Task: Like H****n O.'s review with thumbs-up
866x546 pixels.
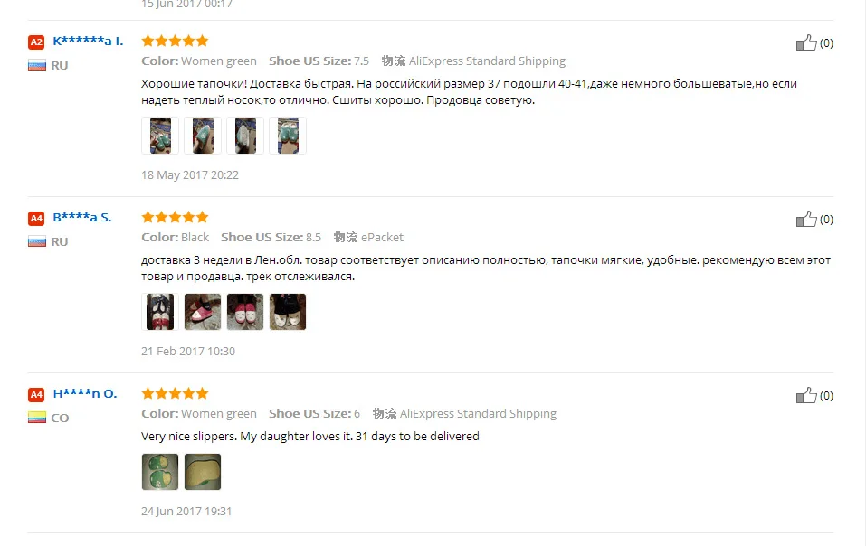Action: pos(805,395)
